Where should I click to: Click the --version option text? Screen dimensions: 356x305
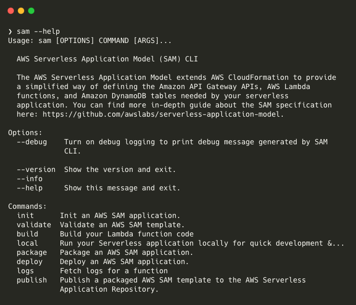coord(36,169)
